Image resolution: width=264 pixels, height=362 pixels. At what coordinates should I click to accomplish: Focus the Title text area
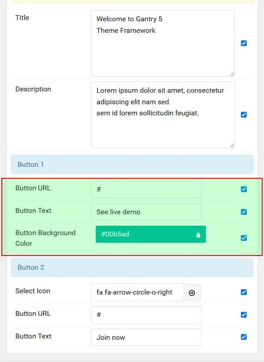pyautogui.click(x=162, y=43)
